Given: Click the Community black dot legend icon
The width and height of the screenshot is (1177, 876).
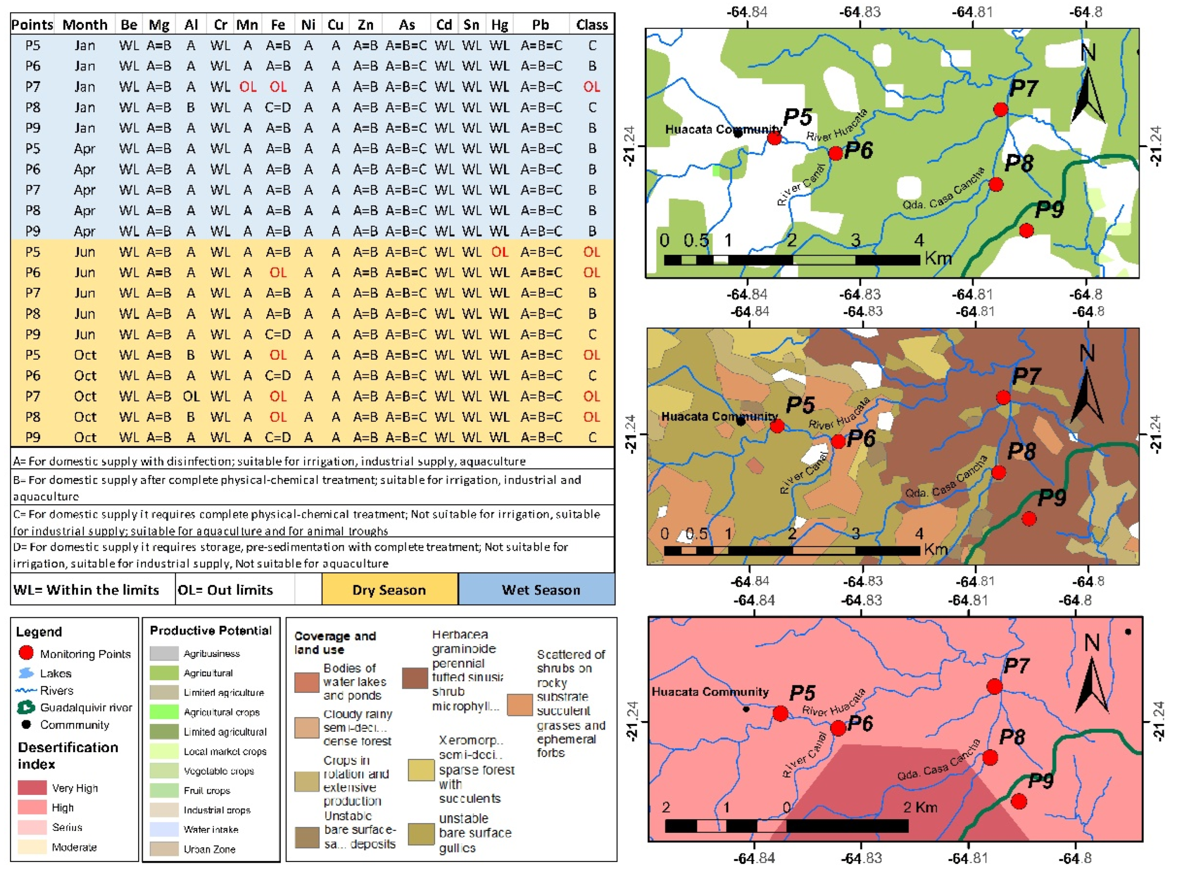Looking at the screenshot, I should pyautogui.click(x=26, y=724).
